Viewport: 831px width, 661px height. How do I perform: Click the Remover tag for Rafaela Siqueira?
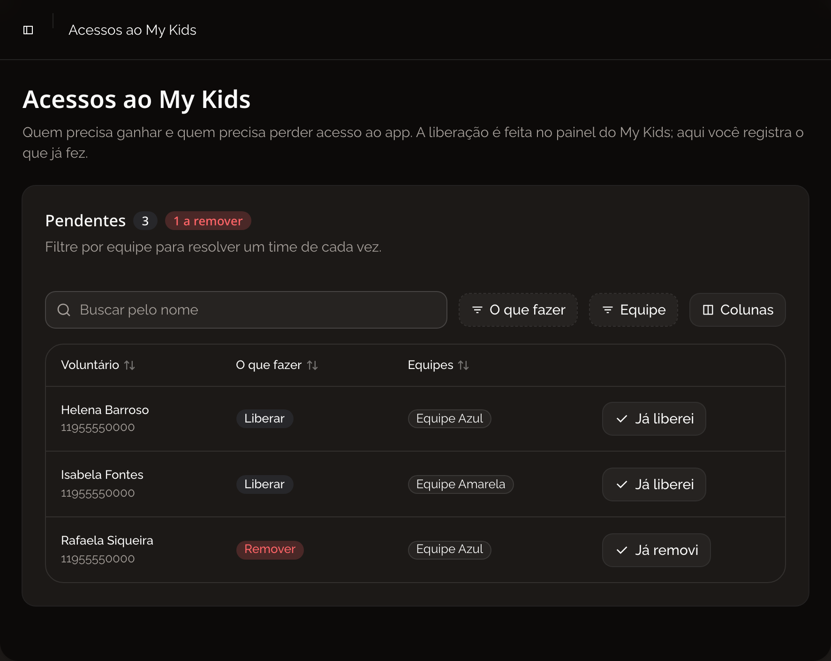click(270, 549)
